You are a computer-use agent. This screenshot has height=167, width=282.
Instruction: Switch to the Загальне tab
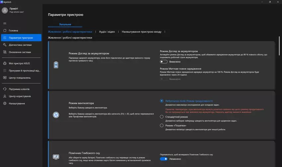(65, 24)
